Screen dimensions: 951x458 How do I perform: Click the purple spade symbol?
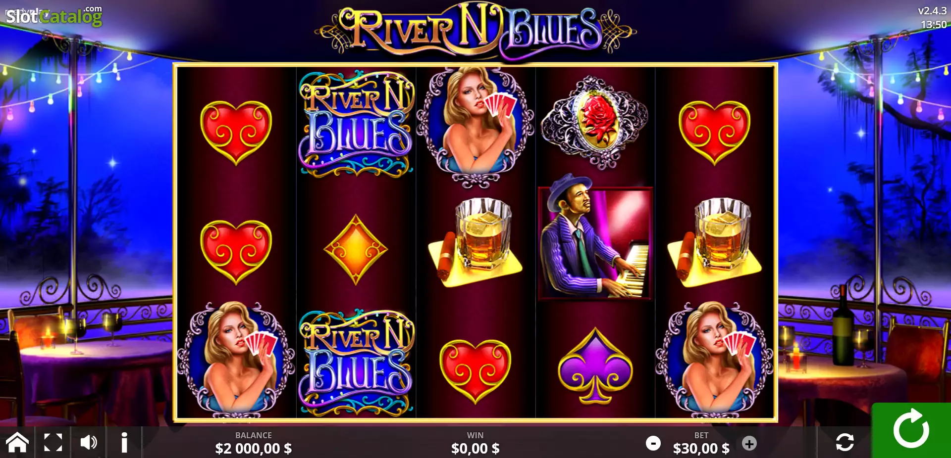coord(595,366)
